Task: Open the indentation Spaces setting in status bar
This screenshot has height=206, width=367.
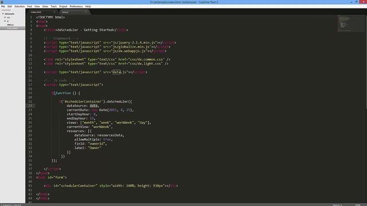Action: point(337,205)
